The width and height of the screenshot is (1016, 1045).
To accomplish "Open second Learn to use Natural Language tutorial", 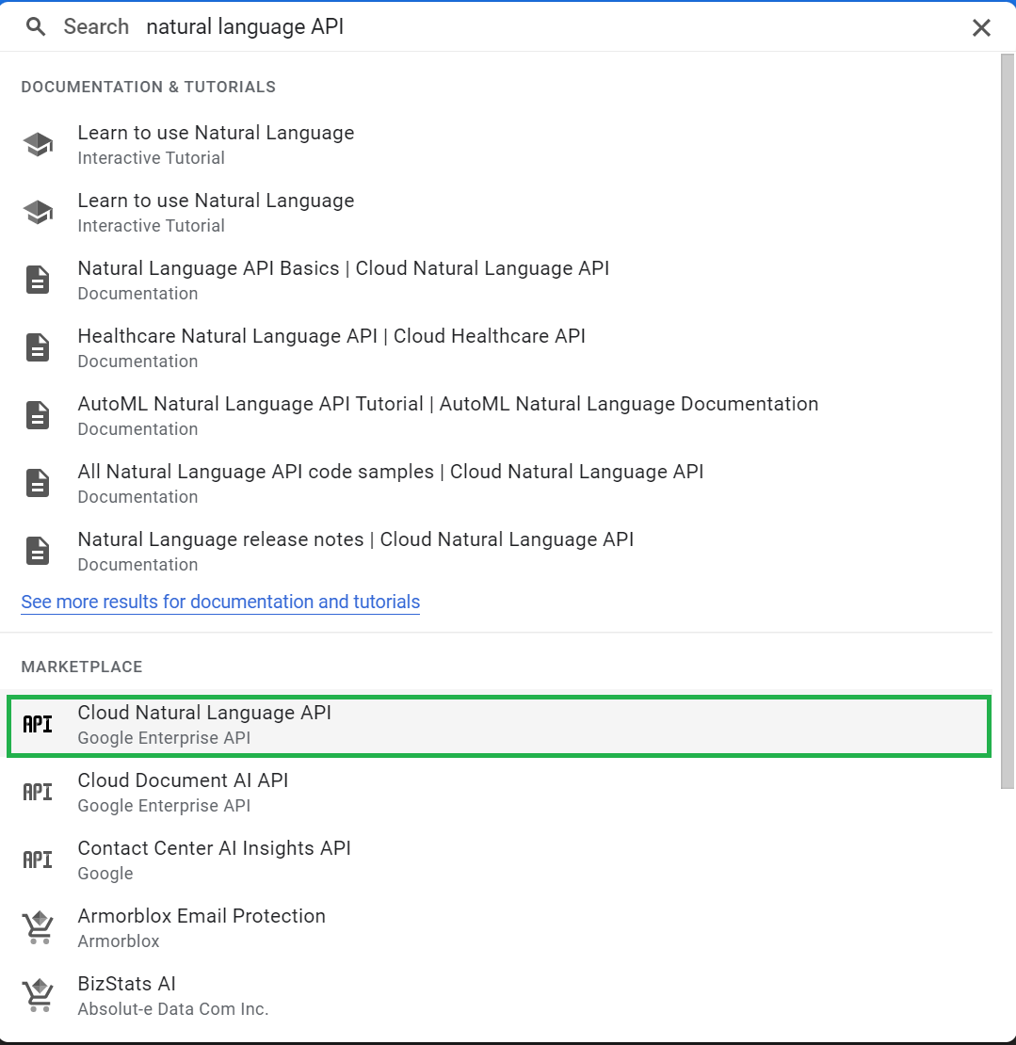I will click(496, 212).
